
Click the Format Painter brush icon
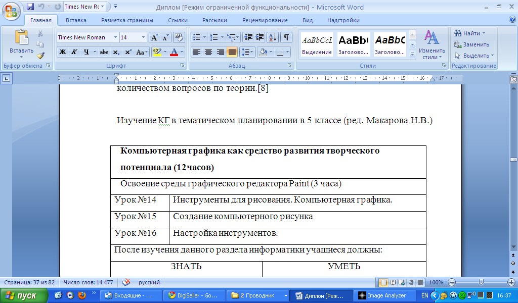point(40,55)
